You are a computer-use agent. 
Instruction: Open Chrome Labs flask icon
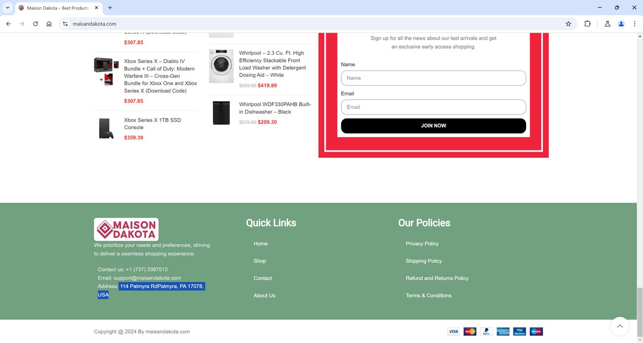click(x=607, y=24)
